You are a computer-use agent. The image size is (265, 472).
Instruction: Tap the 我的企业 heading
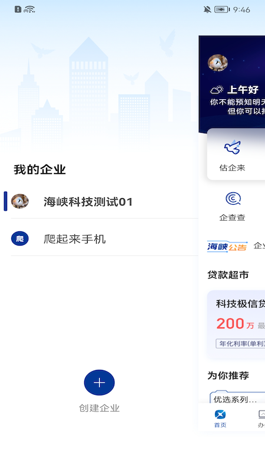point(39,170)
